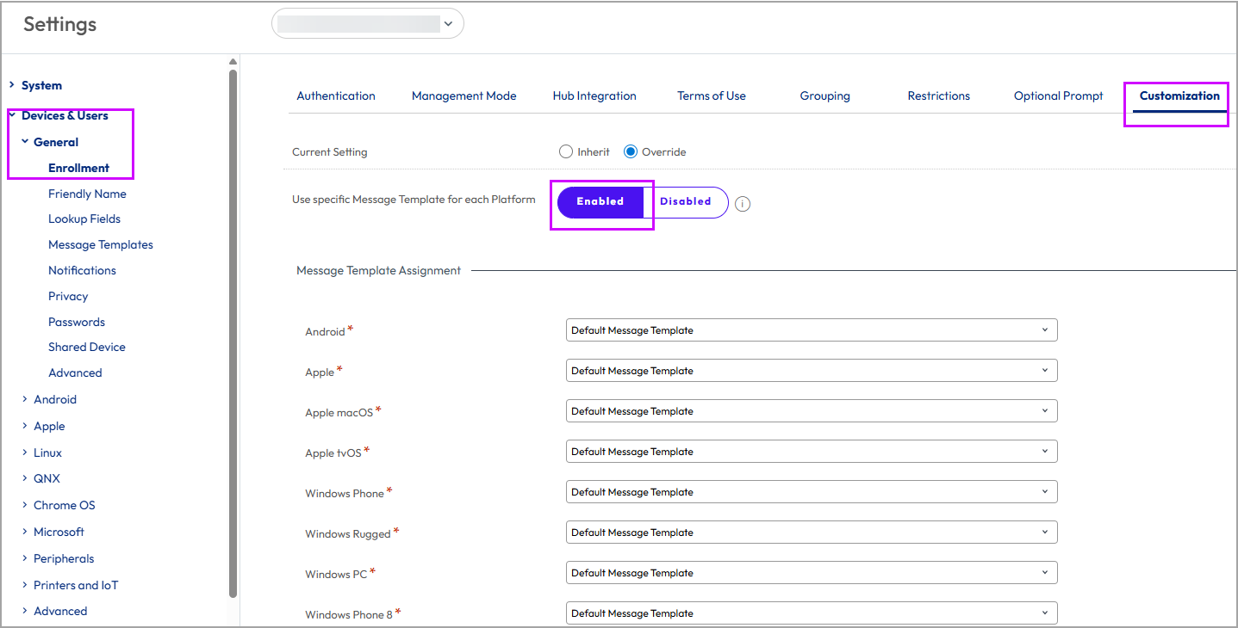Viewport: 1238px width, 628px height.
Task: Expand the Chrome OS sidebar section
Action: pos(25,505)
